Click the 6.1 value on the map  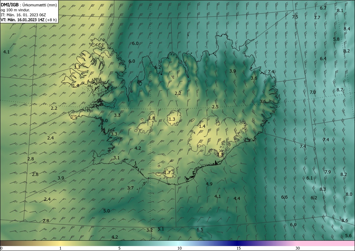310,178
